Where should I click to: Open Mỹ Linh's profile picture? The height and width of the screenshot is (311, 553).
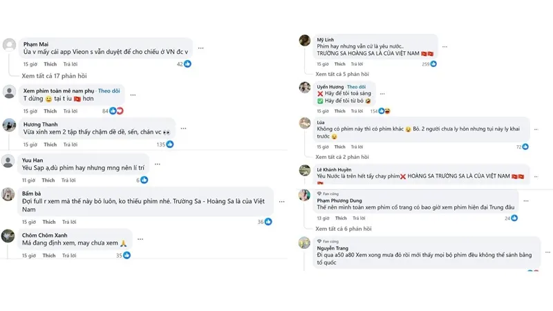[x=305, y=40]
